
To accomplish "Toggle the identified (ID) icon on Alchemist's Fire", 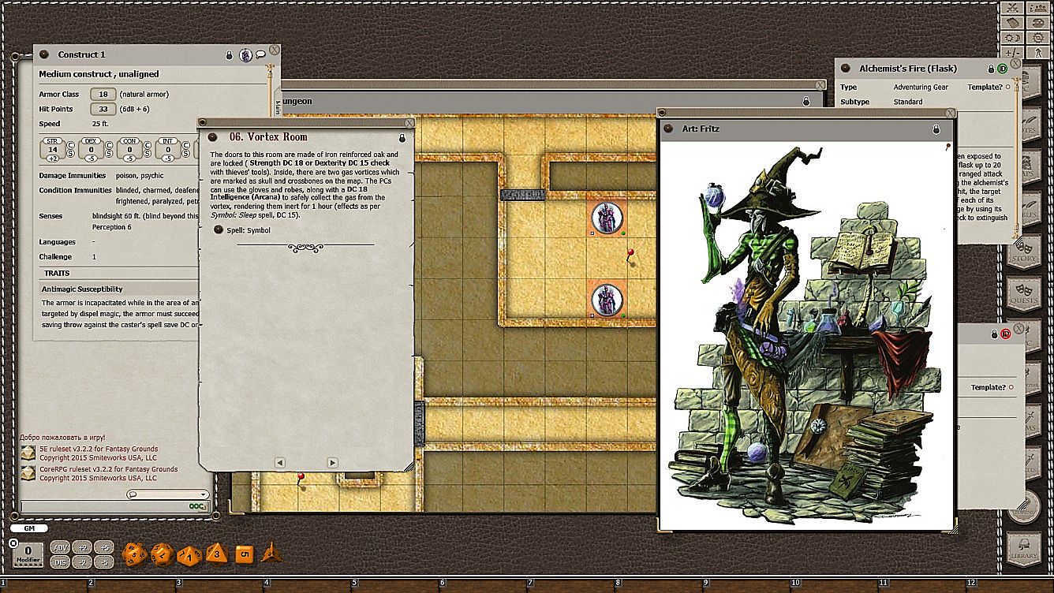I will coord(1003,69).
